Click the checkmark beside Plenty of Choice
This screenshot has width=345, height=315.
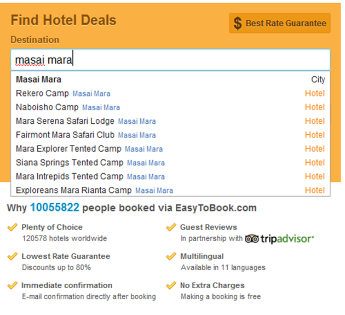(x=13, y=227)
